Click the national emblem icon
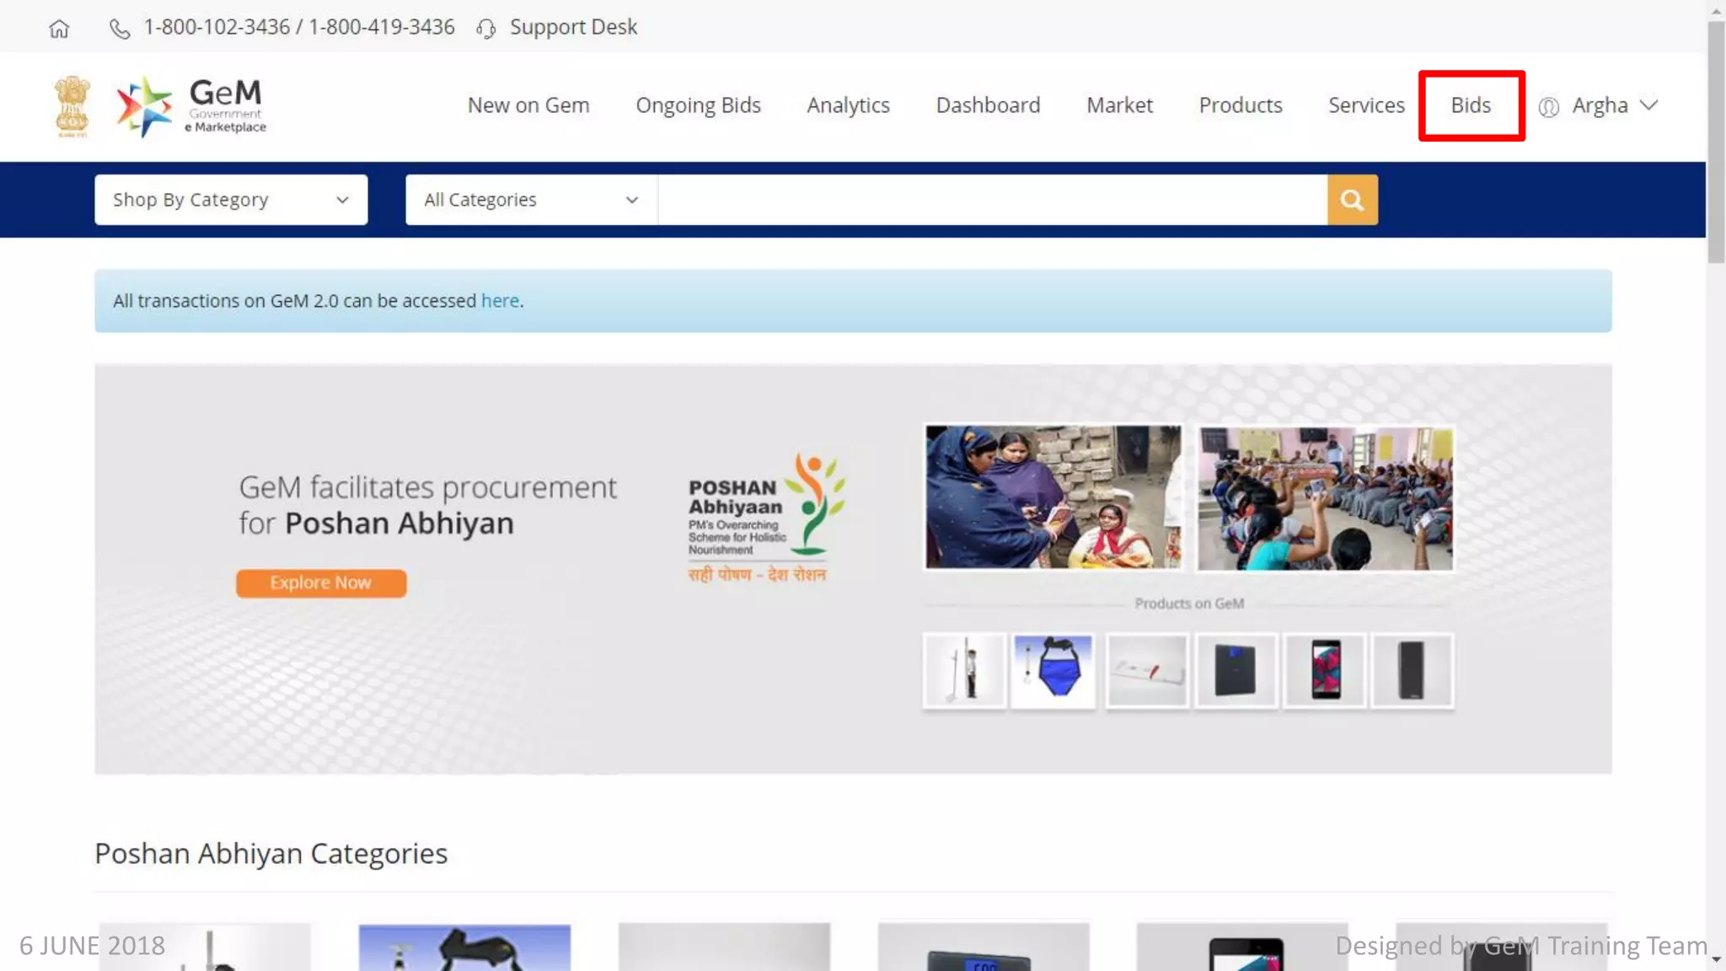This screenshot has height=971, width=1726. pyautogui.click(x=72, y=106)
